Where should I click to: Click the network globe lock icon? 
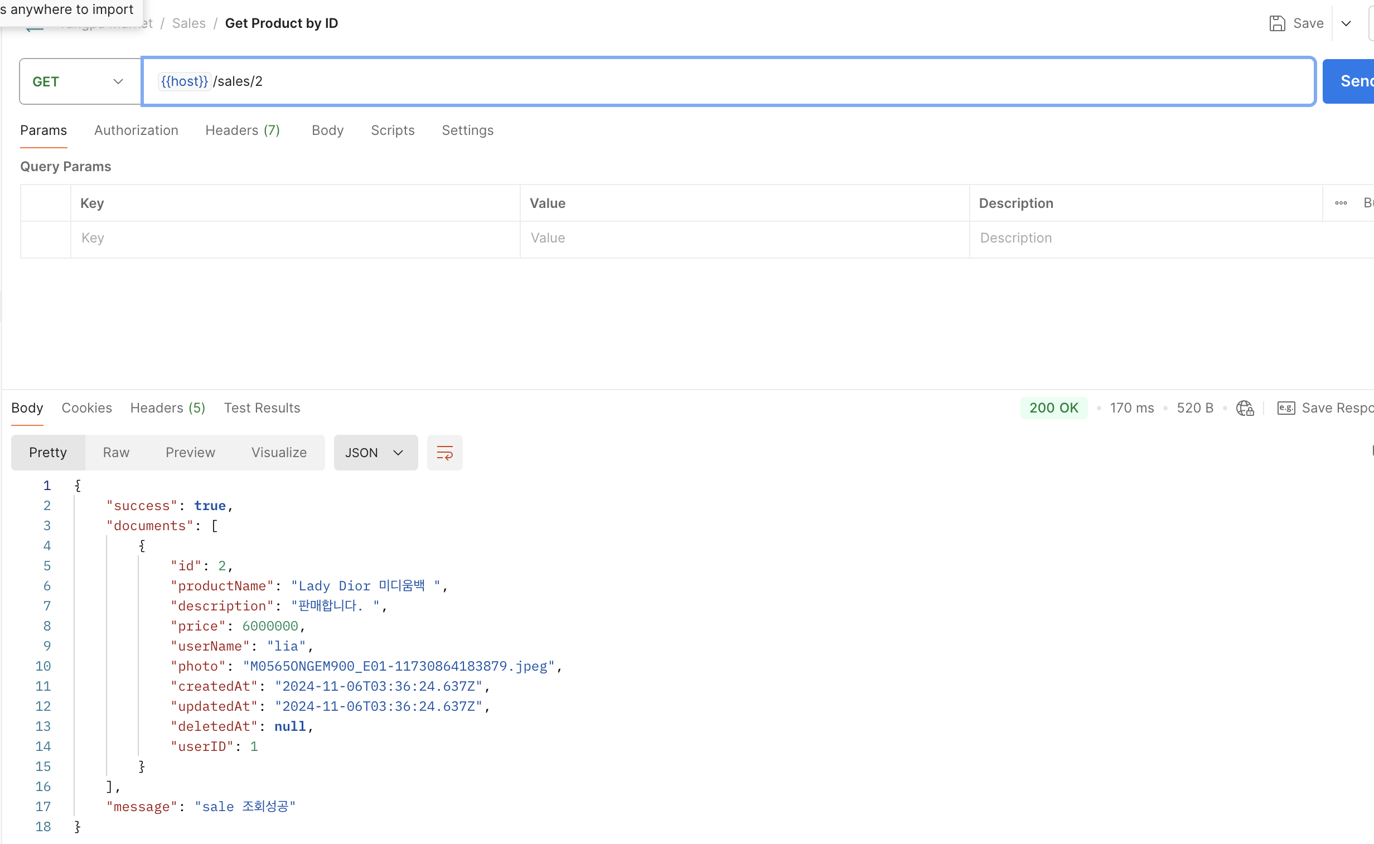point(1245,408)
